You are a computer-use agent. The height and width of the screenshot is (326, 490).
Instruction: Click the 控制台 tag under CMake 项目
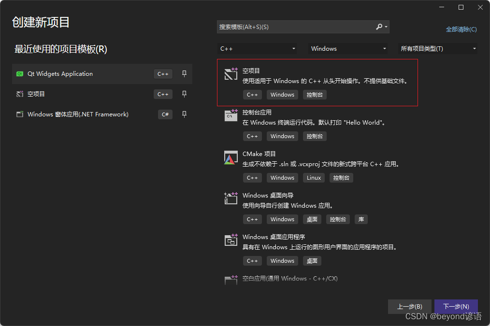click(341, 178)
